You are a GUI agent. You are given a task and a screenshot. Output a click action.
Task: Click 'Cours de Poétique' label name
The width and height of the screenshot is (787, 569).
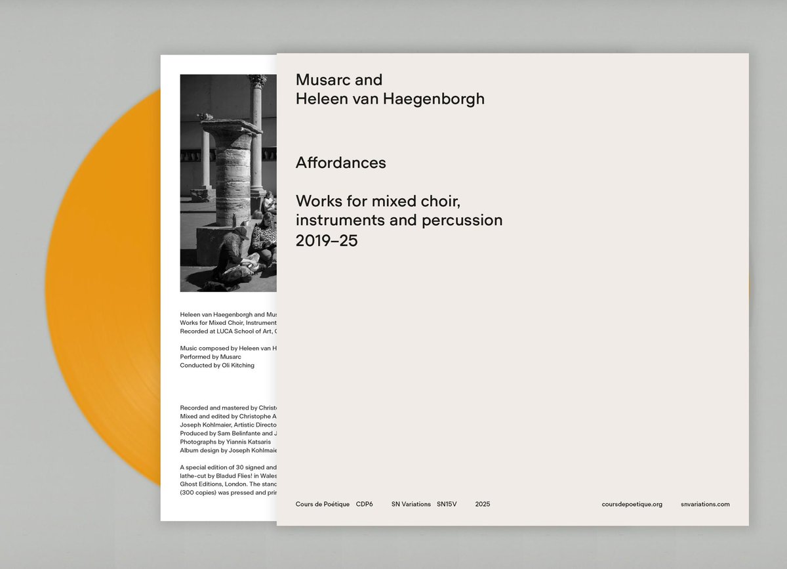pyautogui.click(x=323, y=504)
